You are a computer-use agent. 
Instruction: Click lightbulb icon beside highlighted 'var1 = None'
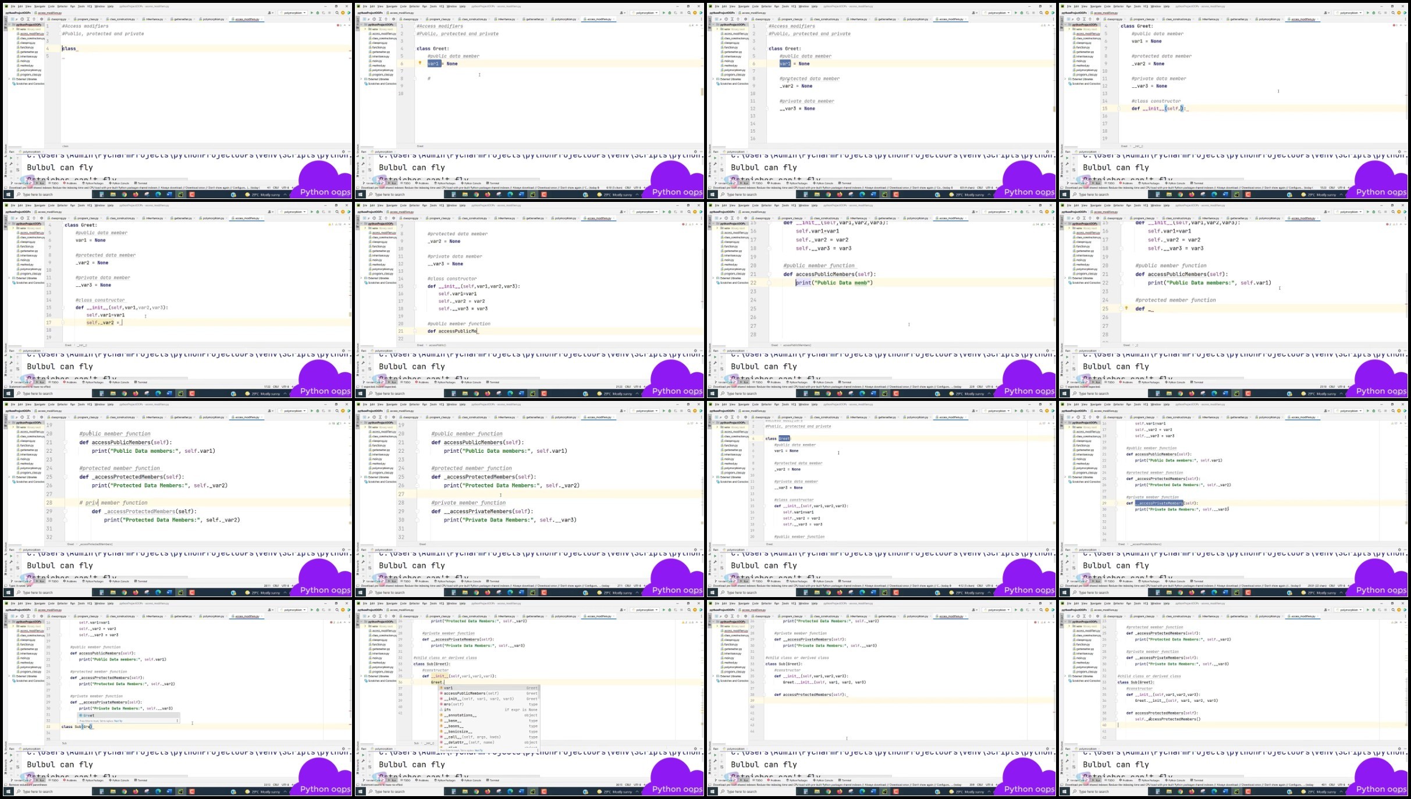coord(420,63)
